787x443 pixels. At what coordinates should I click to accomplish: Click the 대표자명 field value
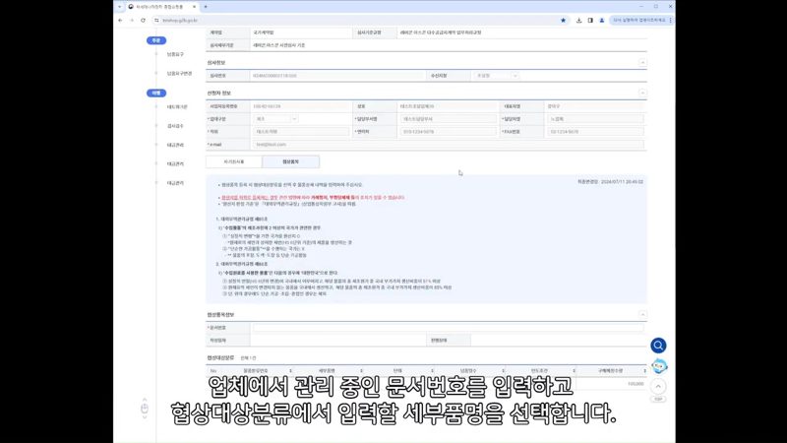(554, 106)
